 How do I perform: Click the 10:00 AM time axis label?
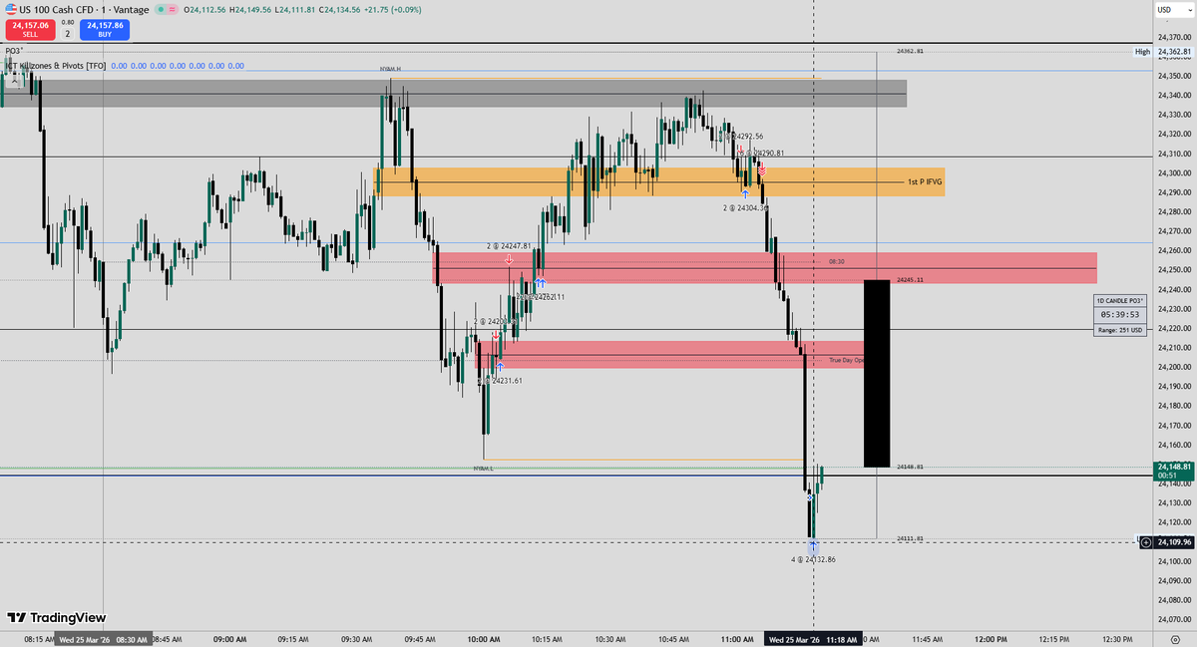(484, 639)
